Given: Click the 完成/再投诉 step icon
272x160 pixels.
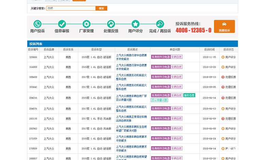Looking at the screenshot, I should [160, 24].
